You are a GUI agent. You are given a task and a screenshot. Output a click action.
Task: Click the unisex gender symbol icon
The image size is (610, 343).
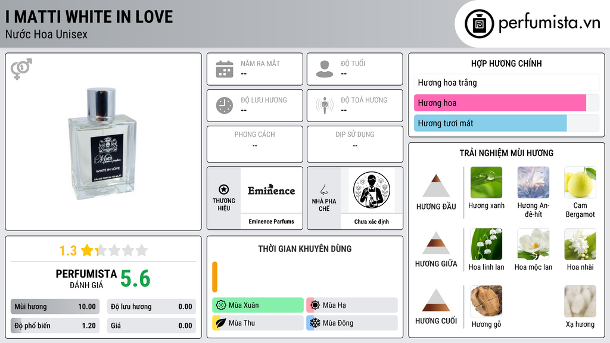(x=21, y=69)
